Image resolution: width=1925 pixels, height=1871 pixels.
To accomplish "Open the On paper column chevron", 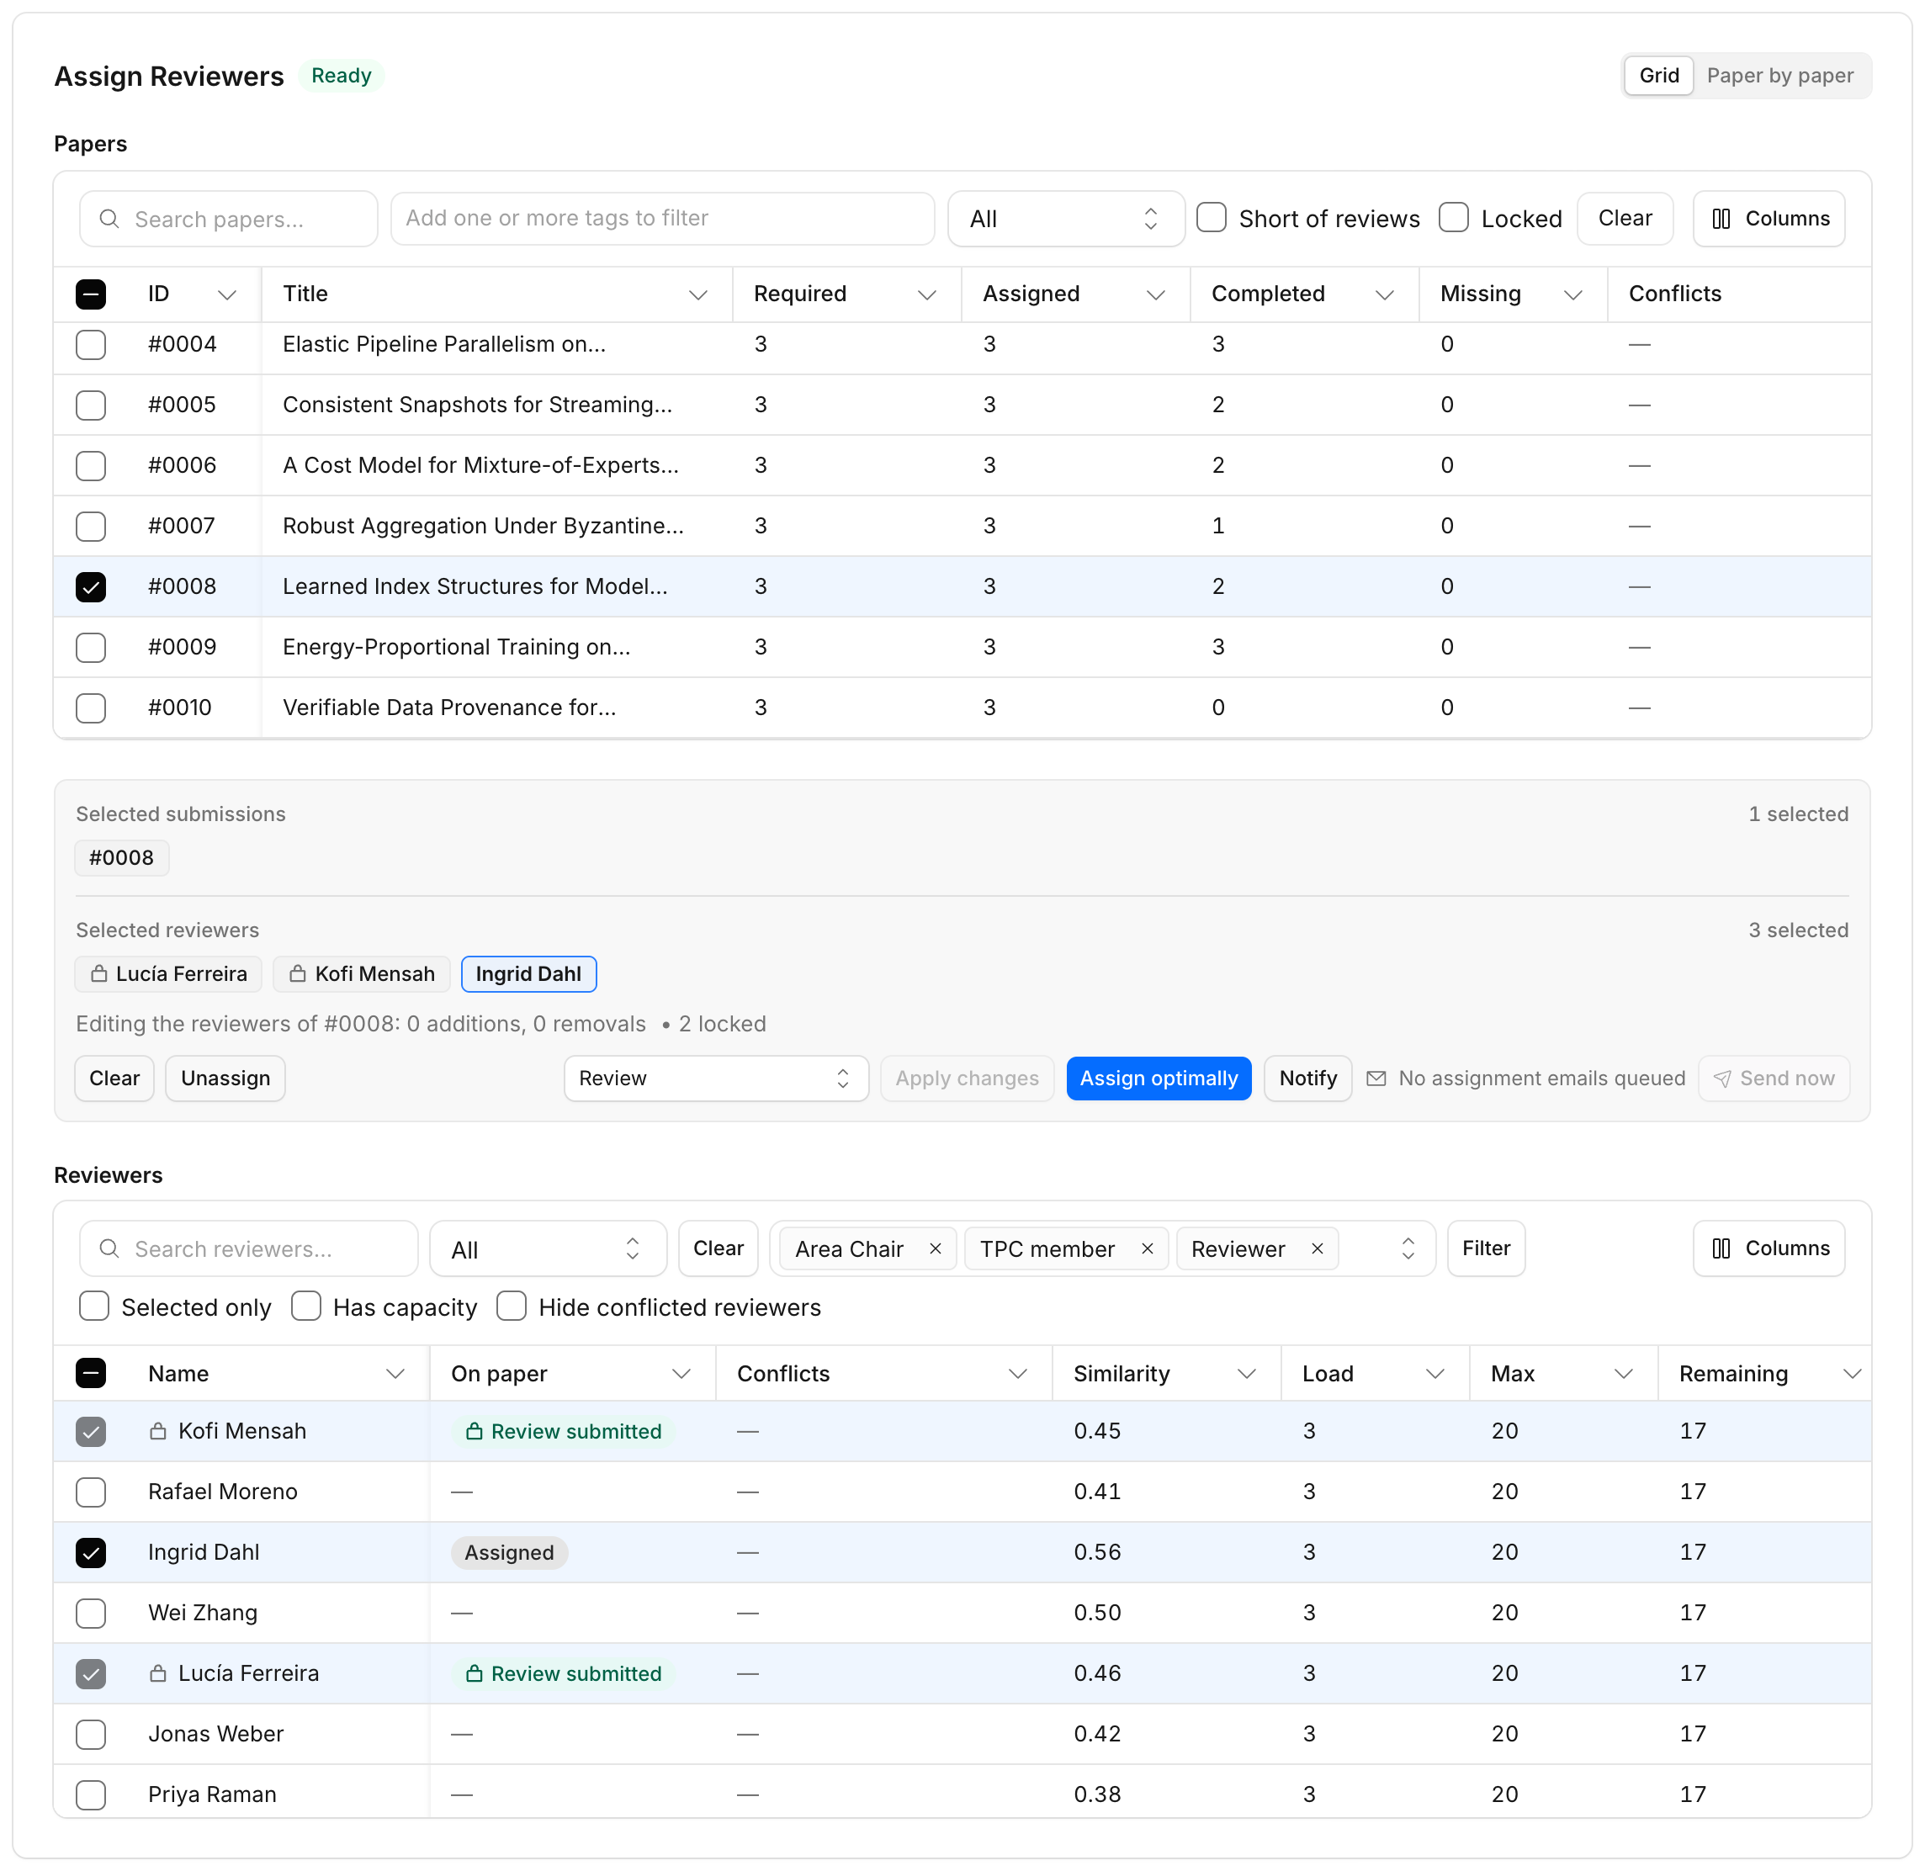I will pos(681,1373).
